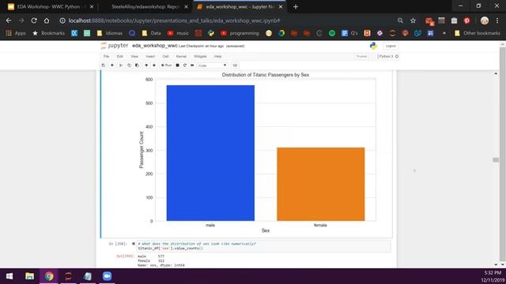Open the View menu in Jupyter
This screenshot has width=506, height=284.
point(134,56)
